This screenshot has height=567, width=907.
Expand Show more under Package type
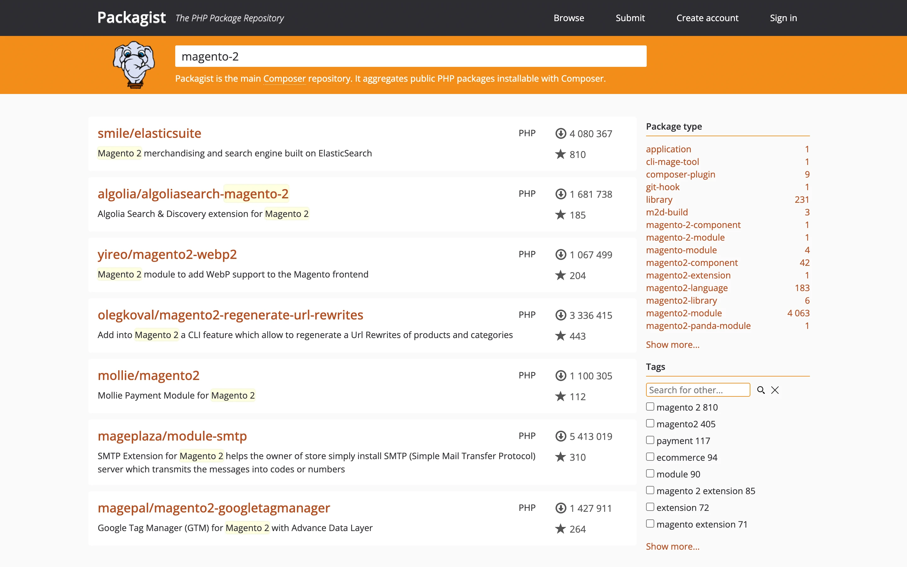click(672, 344)
